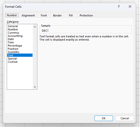This screenshot has width=140, height=127.
Task: Open the Font tab
Action: 44,15
